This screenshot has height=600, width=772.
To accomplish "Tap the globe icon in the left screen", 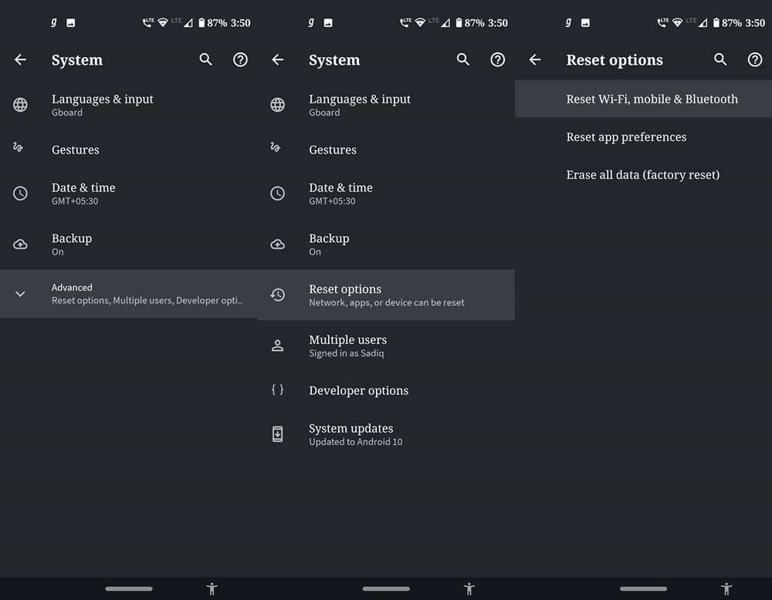I will (20, 105).
